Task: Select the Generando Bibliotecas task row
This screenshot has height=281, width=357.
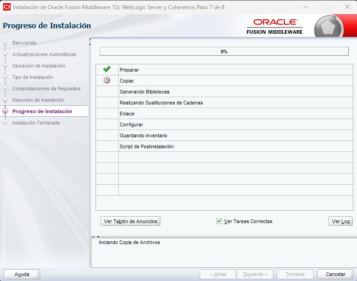Action: [224, 92]
